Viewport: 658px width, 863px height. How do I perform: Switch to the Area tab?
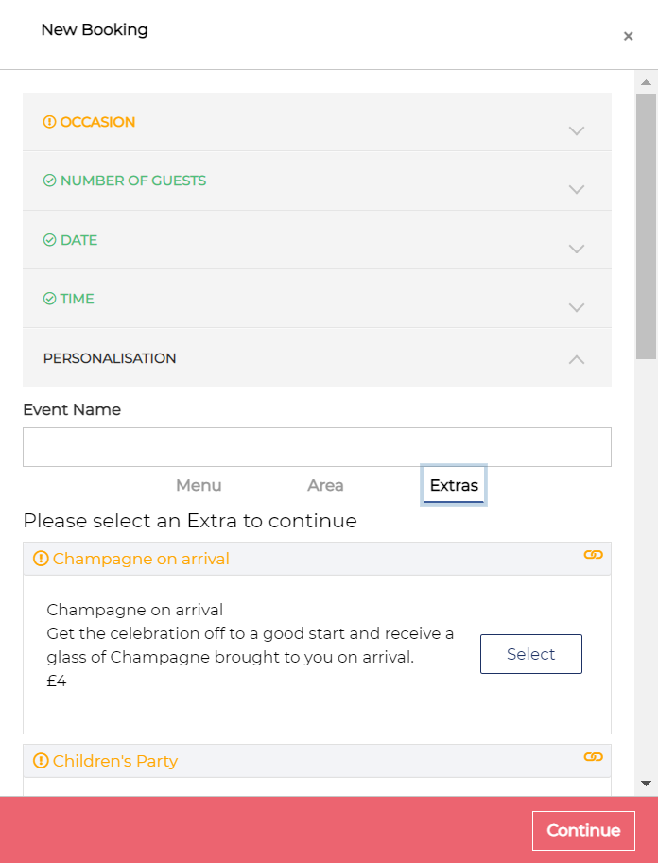pyautogui.click(x=325, y=486)
